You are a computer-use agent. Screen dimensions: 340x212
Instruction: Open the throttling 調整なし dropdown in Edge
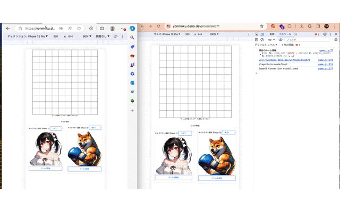click(103, 37)
